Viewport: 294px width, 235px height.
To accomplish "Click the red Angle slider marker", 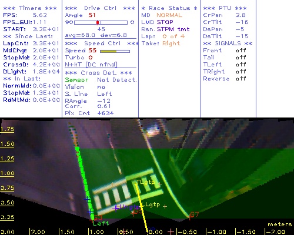I will click(98, 22).
